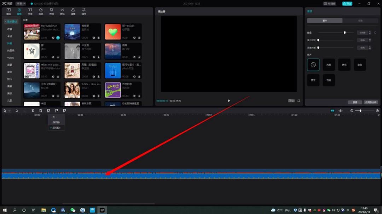
Task: Click the delete trash icon in timeline toolbar
Action: pyautogui.click(x=41, y=111)
